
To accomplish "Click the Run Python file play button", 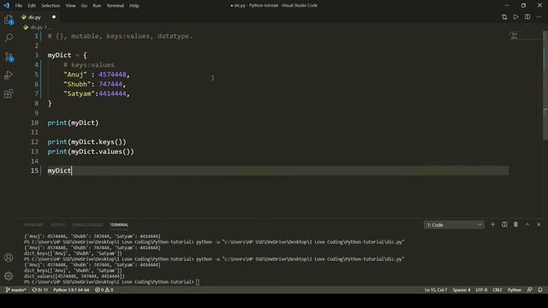I will click(515, 17).
